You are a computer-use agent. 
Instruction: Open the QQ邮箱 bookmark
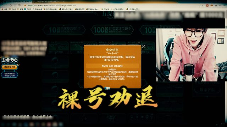point(105,9)
